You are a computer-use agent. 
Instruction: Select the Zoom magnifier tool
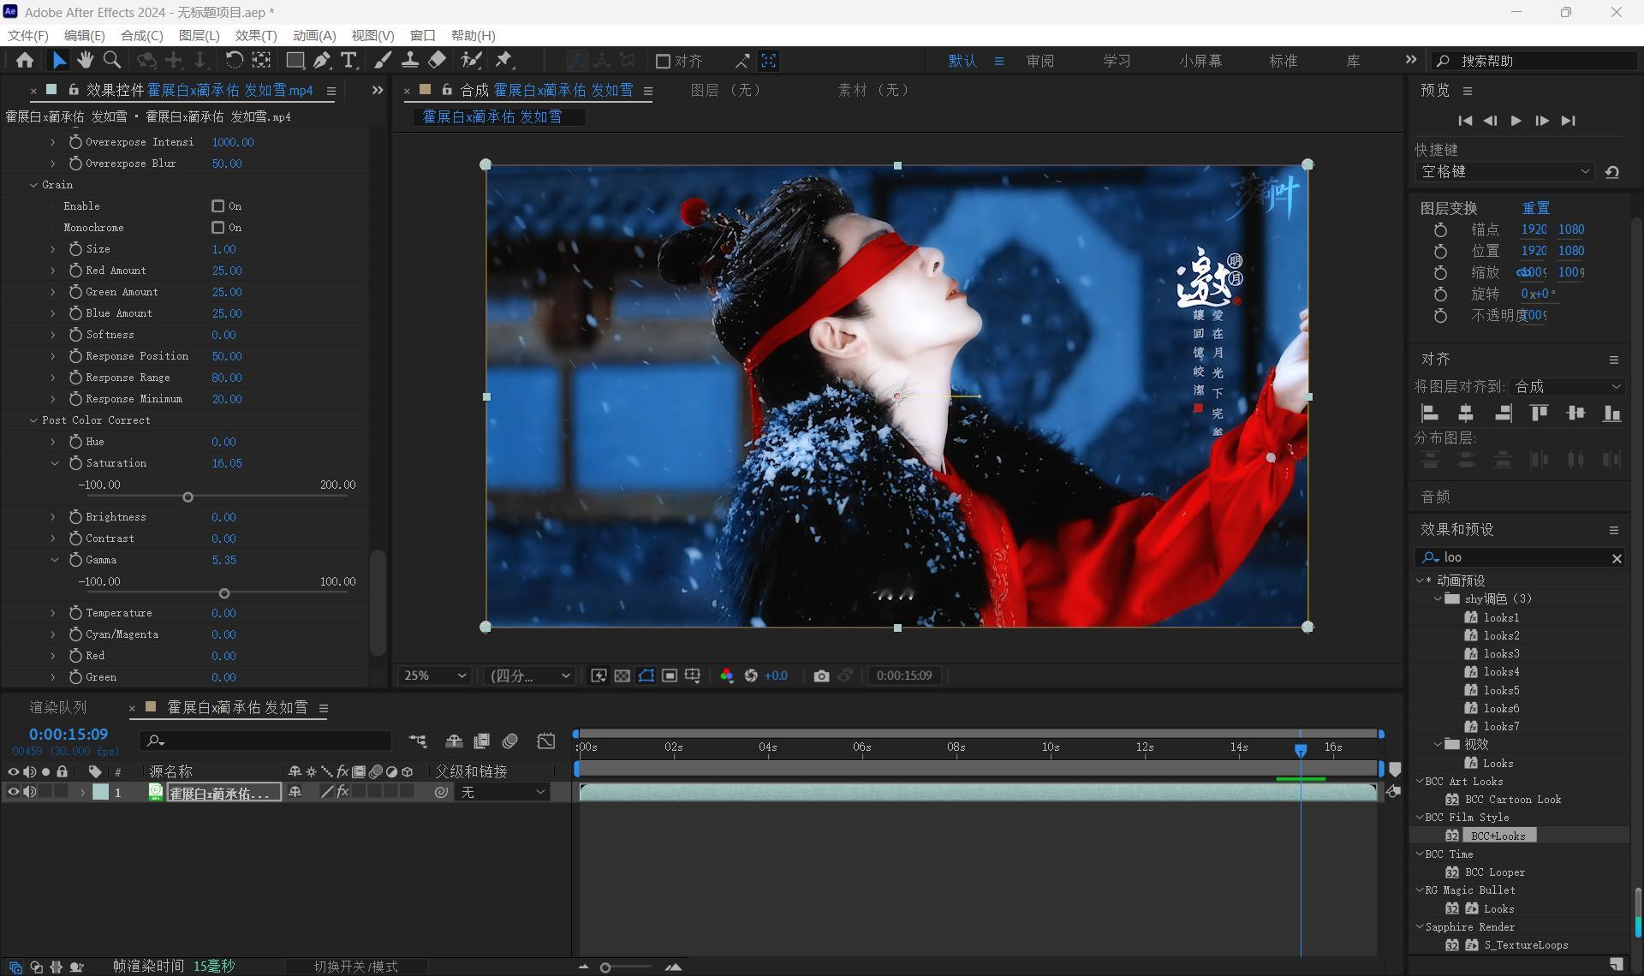[x=111, y=61]
